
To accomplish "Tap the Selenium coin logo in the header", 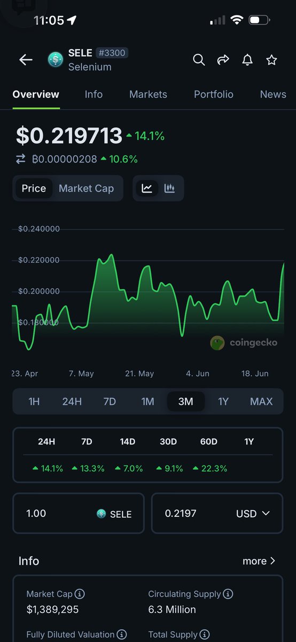I will point(55,60).
